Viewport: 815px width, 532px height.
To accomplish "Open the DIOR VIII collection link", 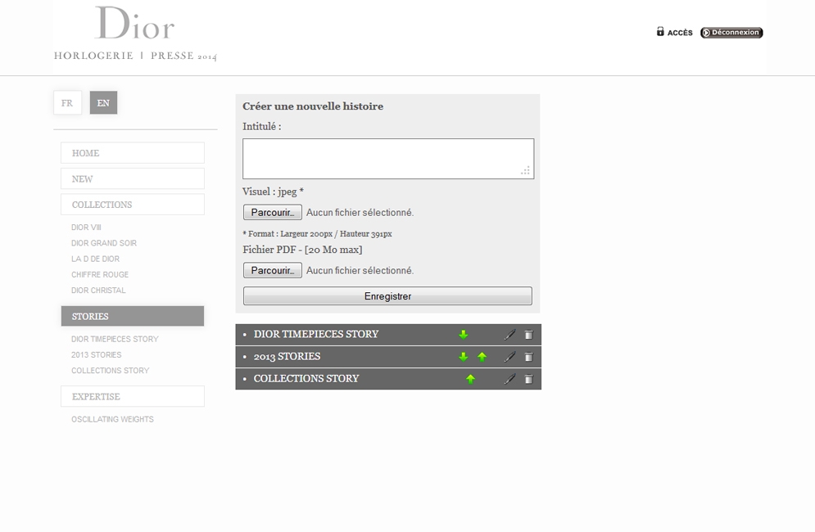I will (x=86, y=228).
